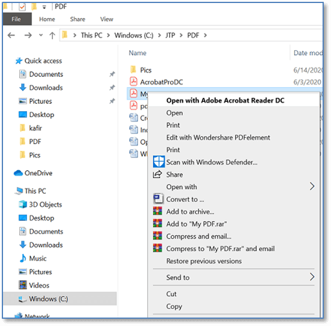Viewport: 331px width, 326px height.
Task: Expand the chevron after JTP in address bar
Action: point(181,35)
